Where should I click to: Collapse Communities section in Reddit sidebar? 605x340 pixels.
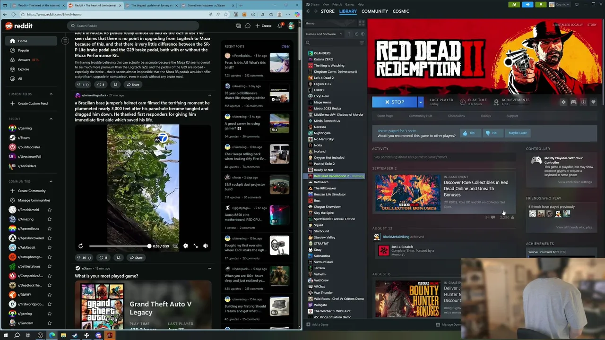tap(51, 181)
